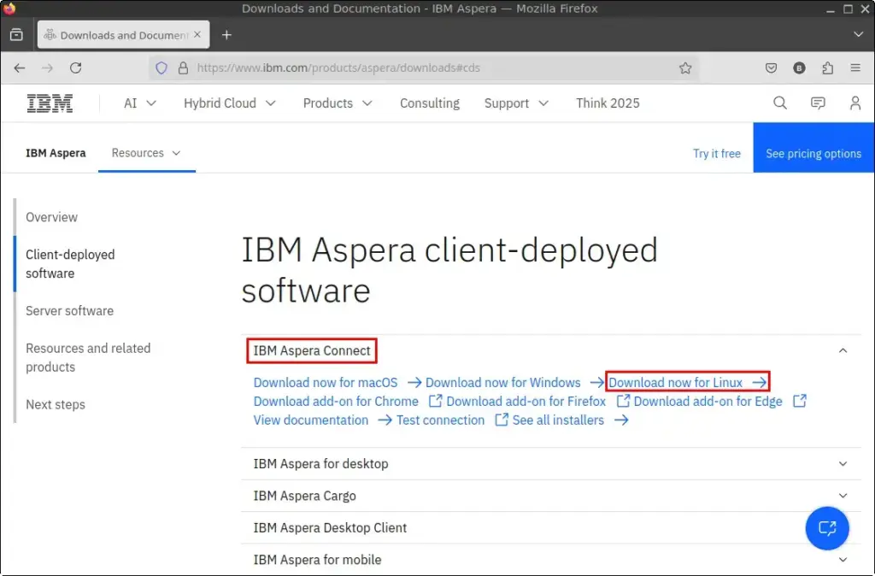This screenshot has width=875, height=576.
Task: Open the Firefox View icon
Action: pyautogui.click(x=17, y=35)
